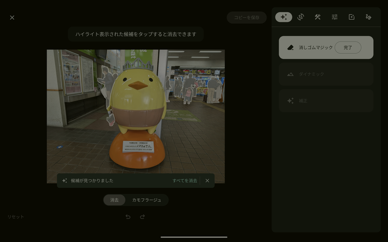The width and height of the screenshot is (388, 242).
Task: Click the sparkle icon in the suggestion banner
Action: (x=65, y=181)
